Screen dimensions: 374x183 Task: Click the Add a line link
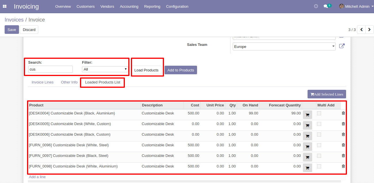tap(37, 177)
